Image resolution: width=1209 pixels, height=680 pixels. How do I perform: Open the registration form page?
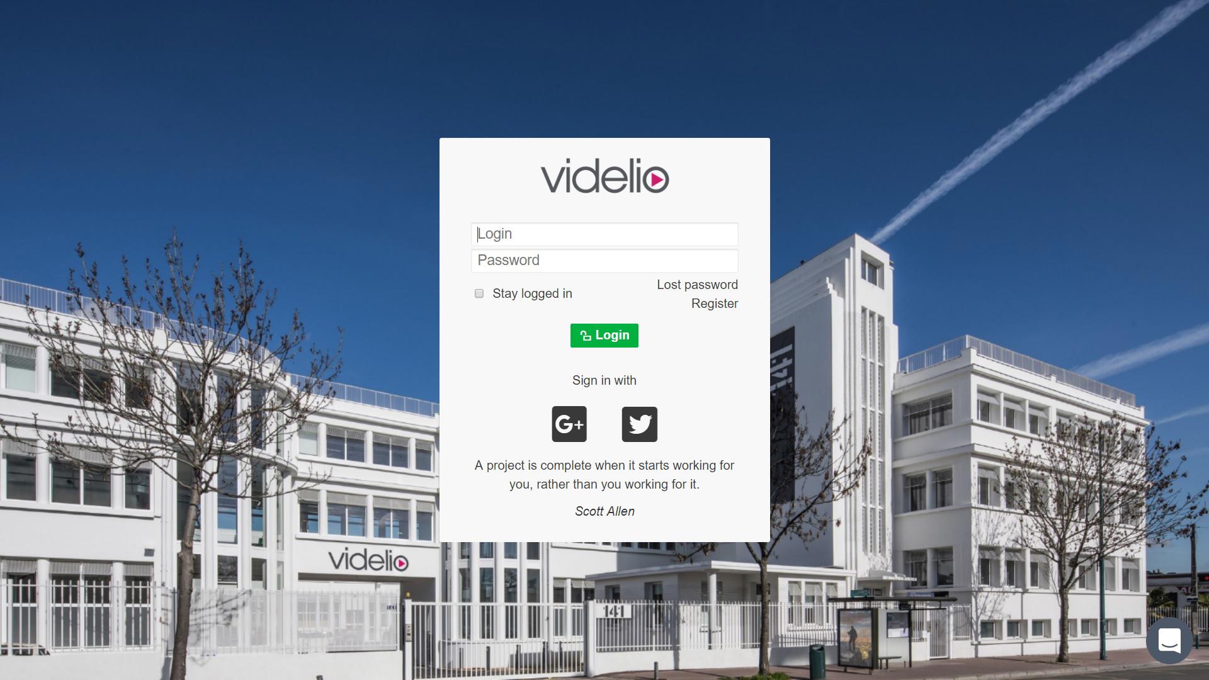713,303
